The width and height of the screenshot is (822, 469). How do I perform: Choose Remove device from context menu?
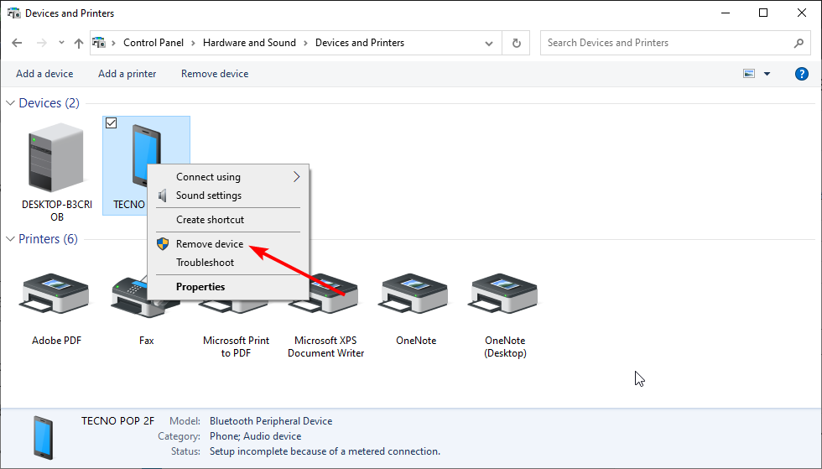pos(228,244)
